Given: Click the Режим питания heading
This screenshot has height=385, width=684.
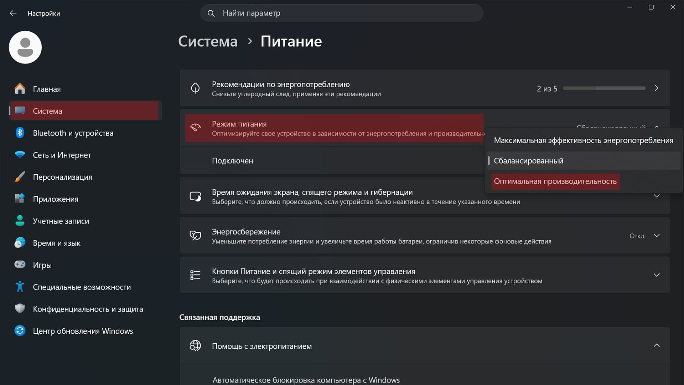Looking at the screenshot, I should coord(239,124).
